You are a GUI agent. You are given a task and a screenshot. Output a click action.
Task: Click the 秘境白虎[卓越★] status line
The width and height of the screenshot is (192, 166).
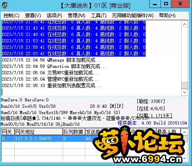pyautogui.click(x=75, y=118)
